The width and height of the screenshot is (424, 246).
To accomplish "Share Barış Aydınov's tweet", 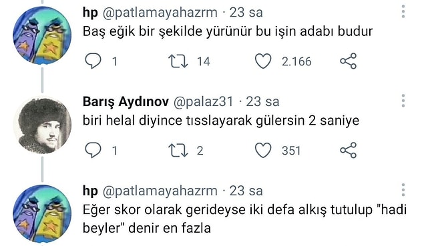I will click(349, 150).
